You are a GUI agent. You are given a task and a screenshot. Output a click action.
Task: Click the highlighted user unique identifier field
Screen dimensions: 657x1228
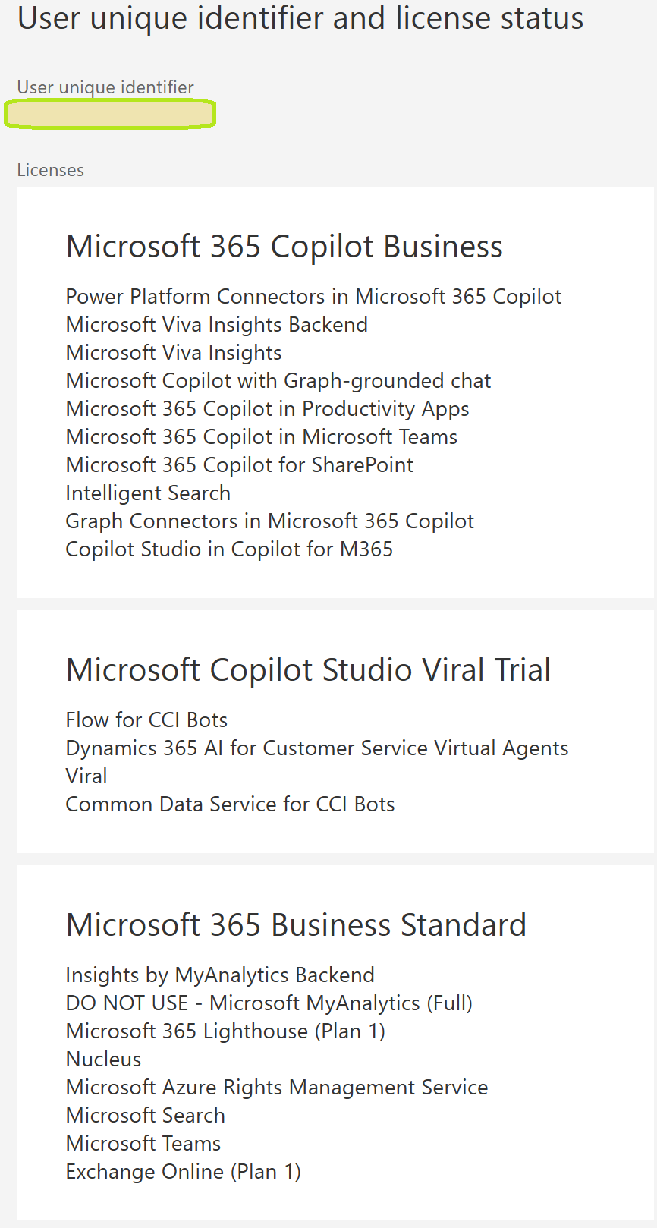pos(110,114)
